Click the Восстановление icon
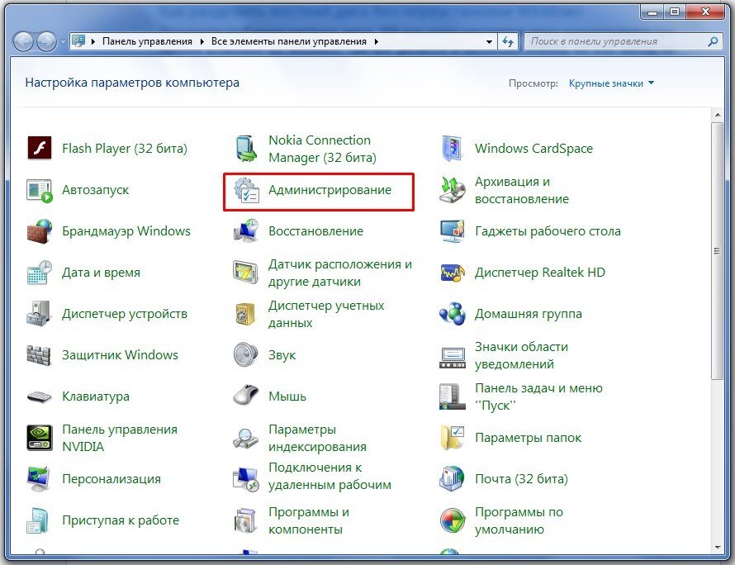The height and width of the screenshot is (565, 735). coord(246,231)
